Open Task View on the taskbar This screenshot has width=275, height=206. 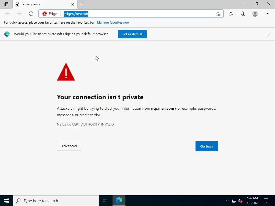(105, 201)
